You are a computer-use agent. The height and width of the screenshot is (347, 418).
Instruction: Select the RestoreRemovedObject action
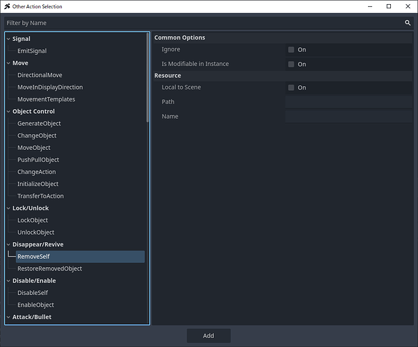[x=49, y=269]
